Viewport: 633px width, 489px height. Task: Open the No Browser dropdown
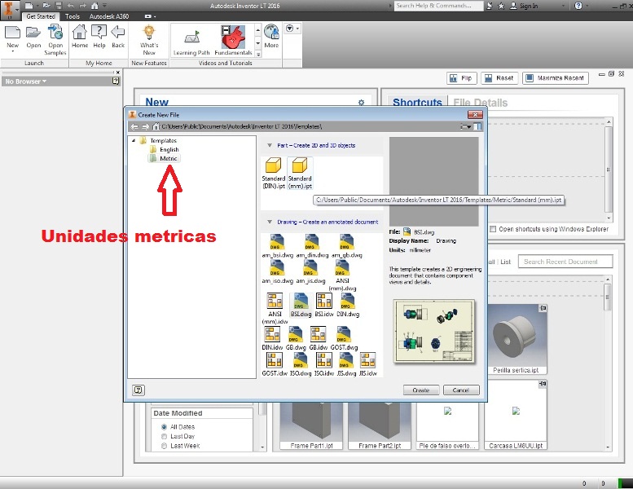pyautogui.click(x=26, y=81)
